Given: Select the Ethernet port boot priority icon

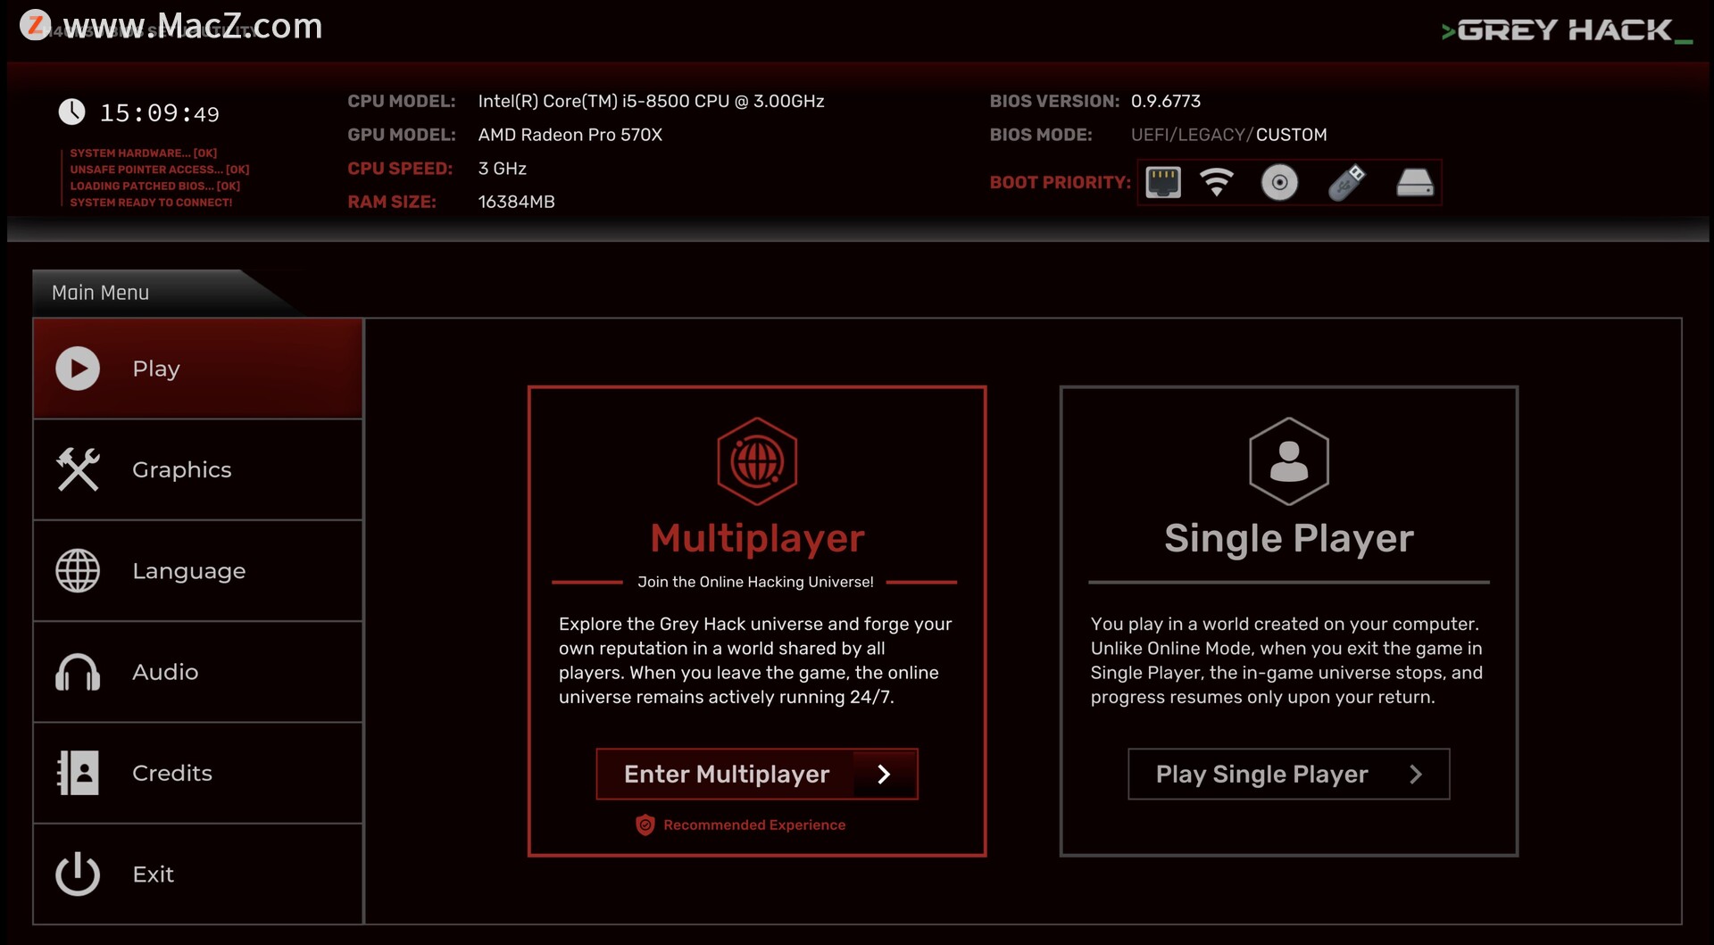Looking at the screenshot, I should tap(1163, 182).
